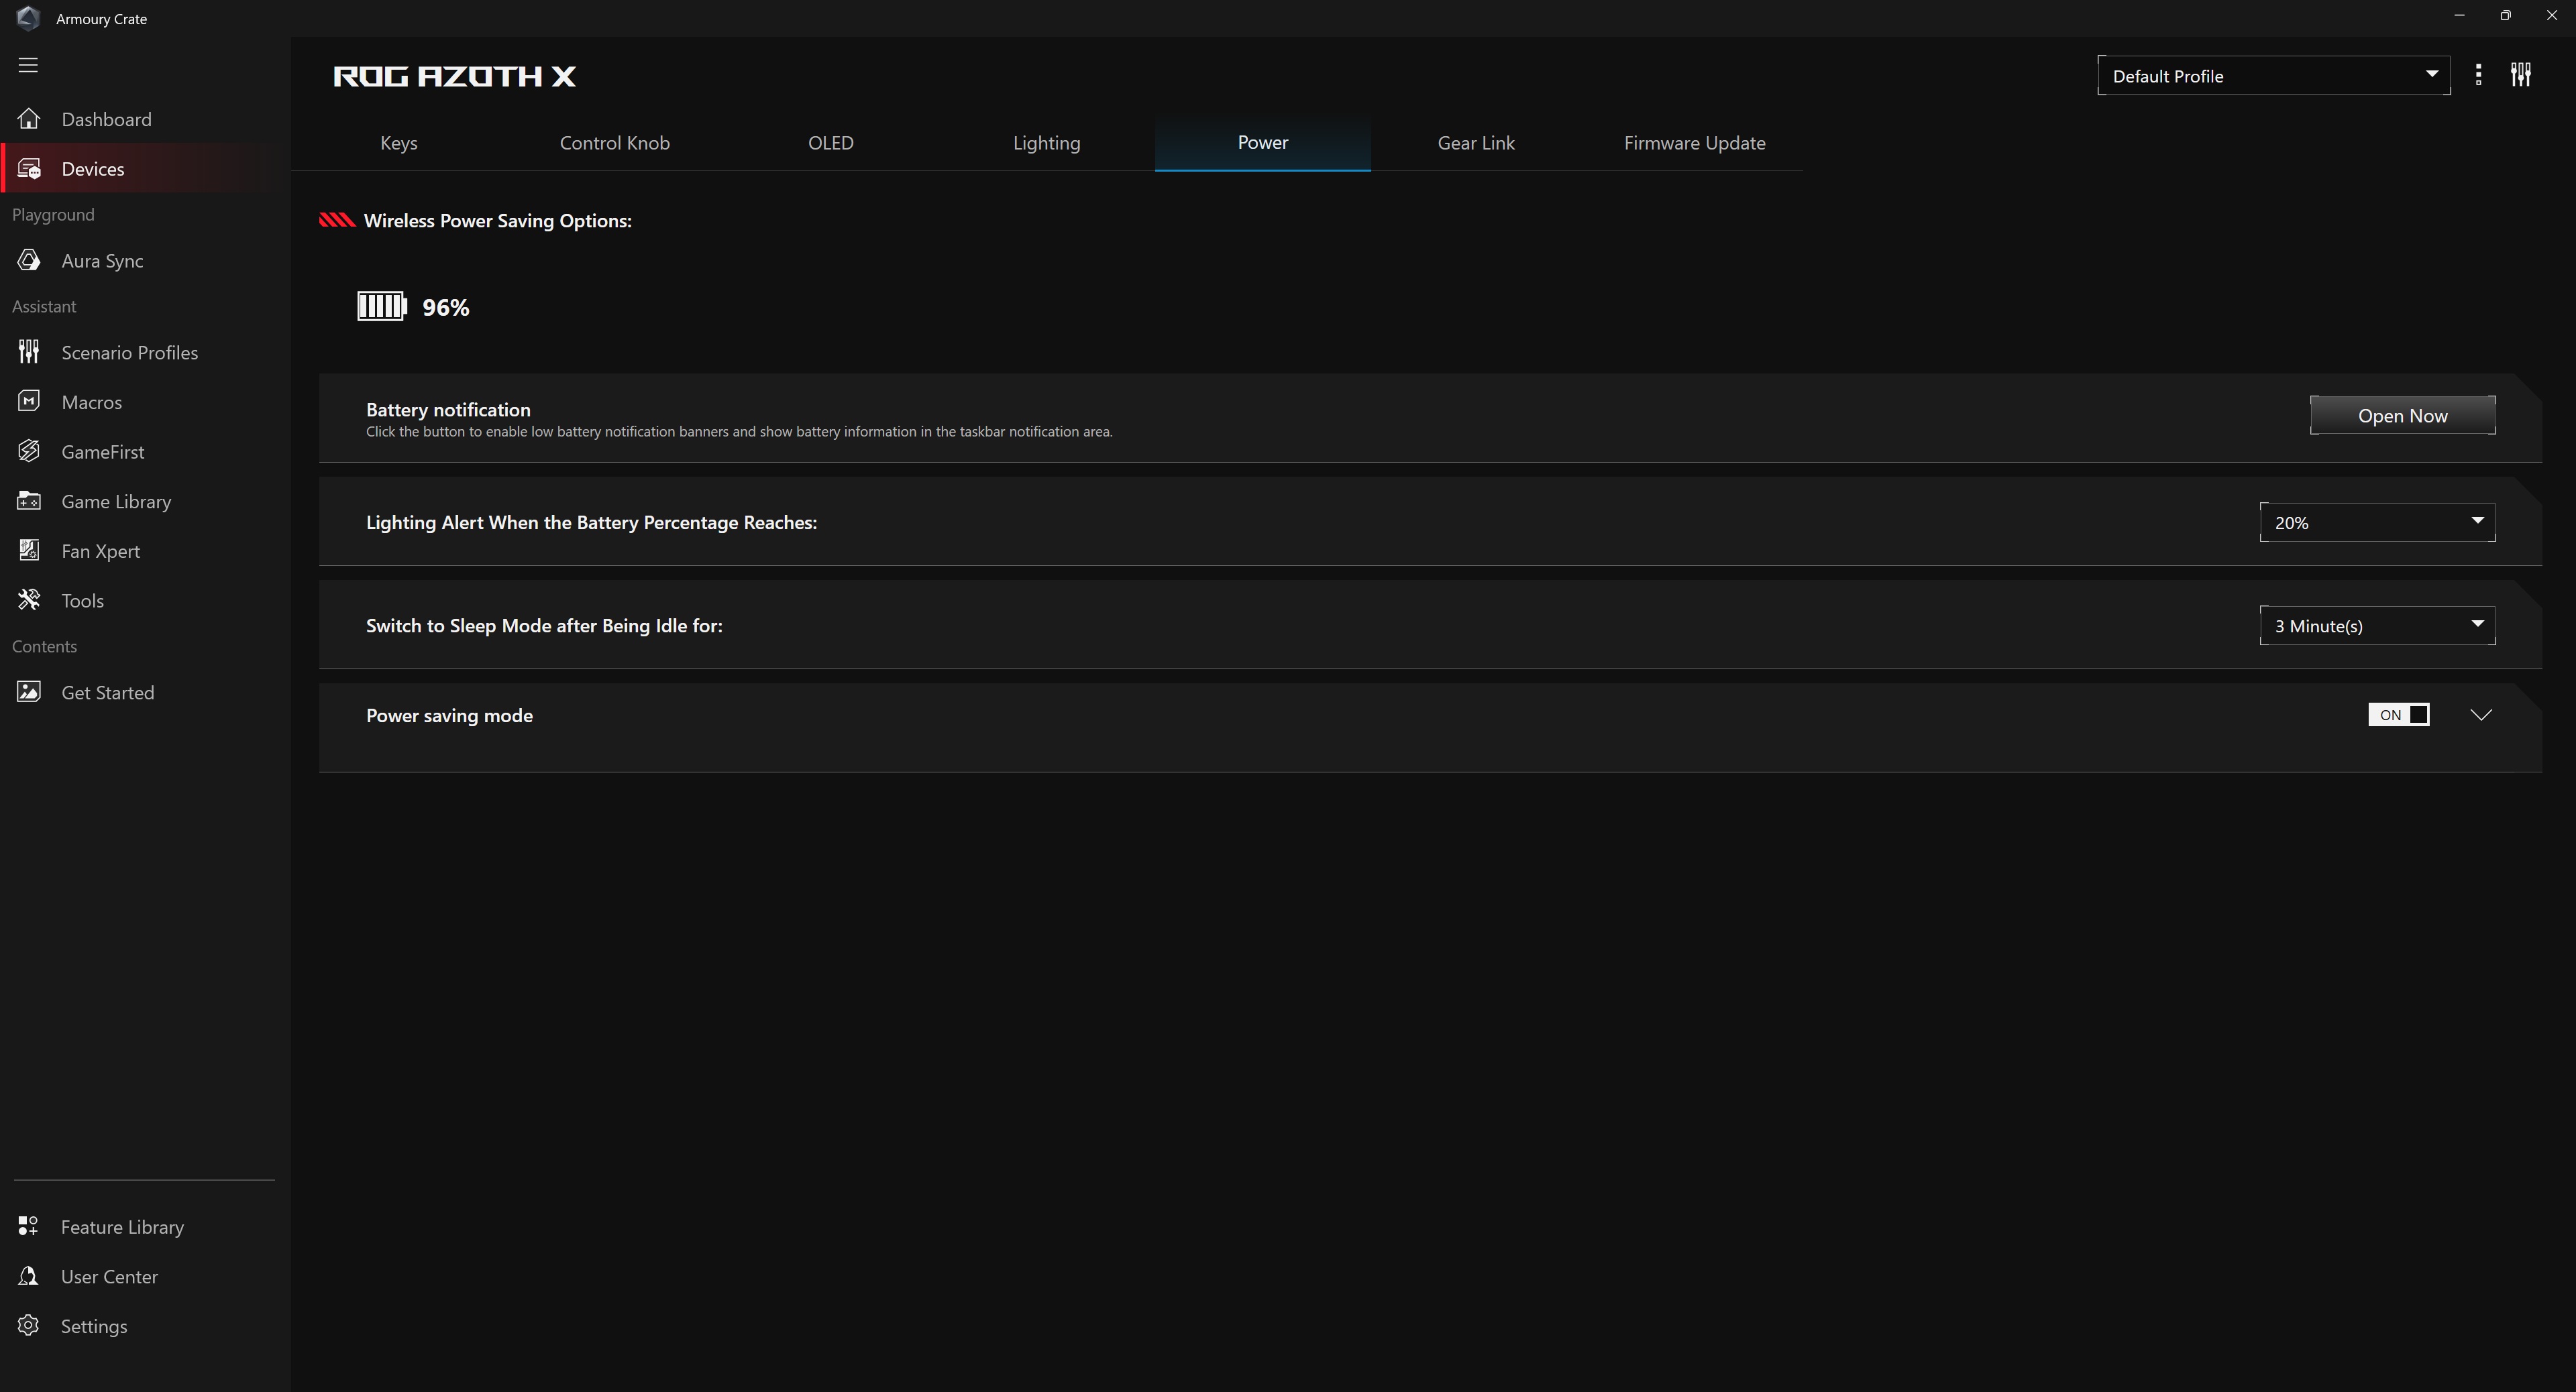Open the three-dot more options menu
The width and height of the screenshot is (2576, 1392).
tap(2478, 75)
